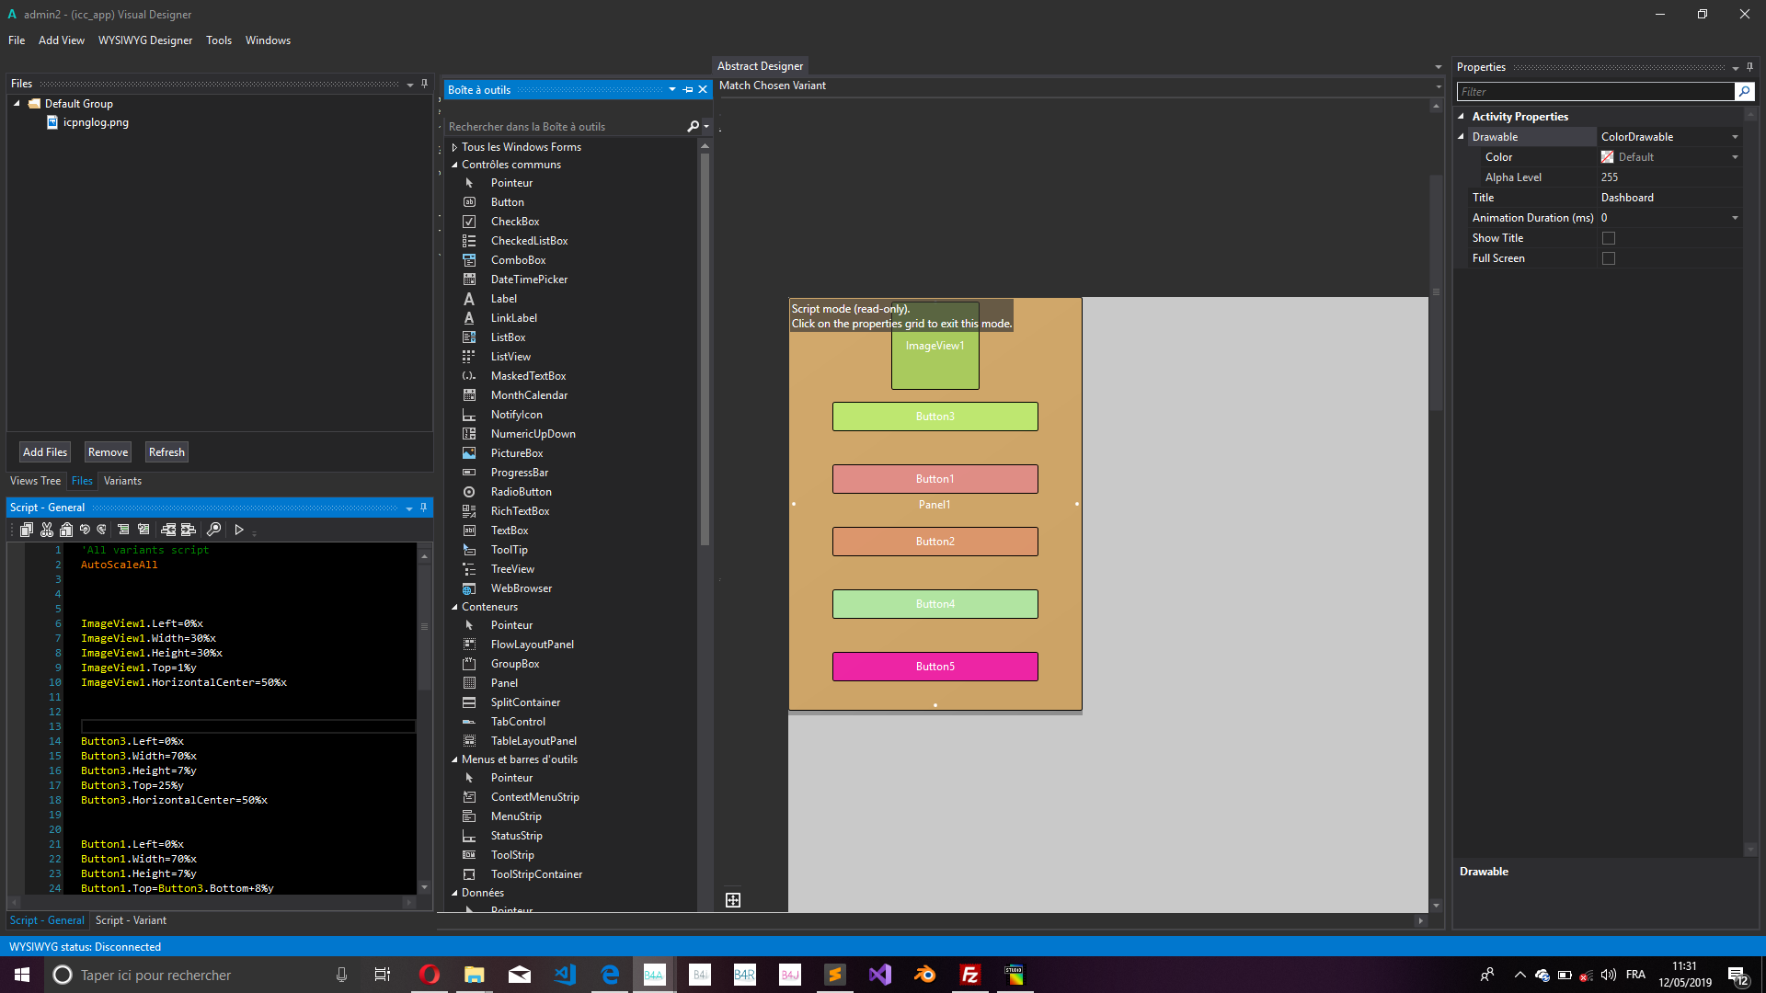Click the Add Files button
Viewport: 1766px width, 993px height.
(x=45, y=452)
